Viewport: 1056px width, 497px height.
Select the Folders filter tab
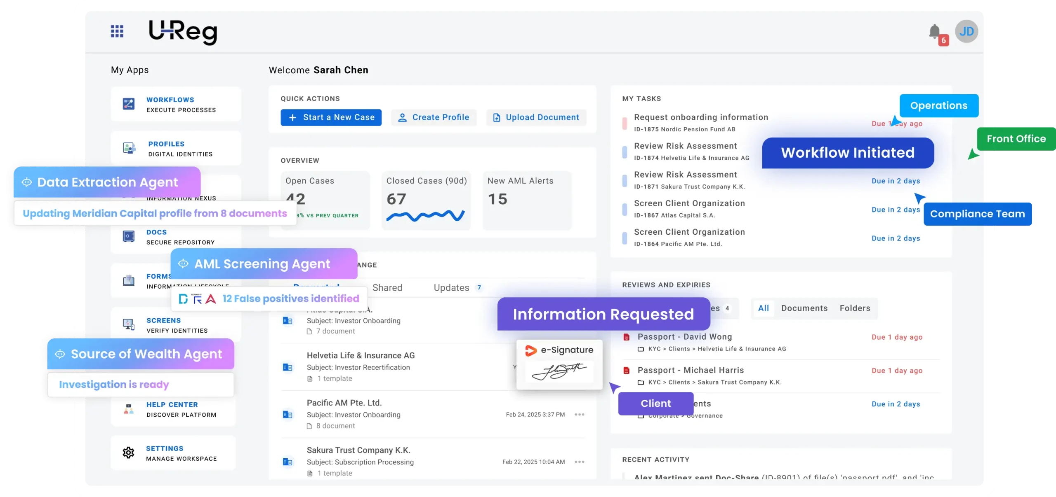point(855,308)
